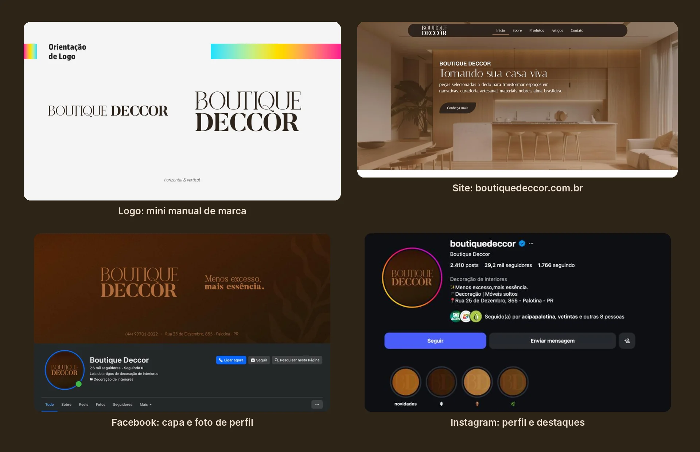
Task: Click the Boutique Deccor logo in site navbar
Action: [434, 30]
